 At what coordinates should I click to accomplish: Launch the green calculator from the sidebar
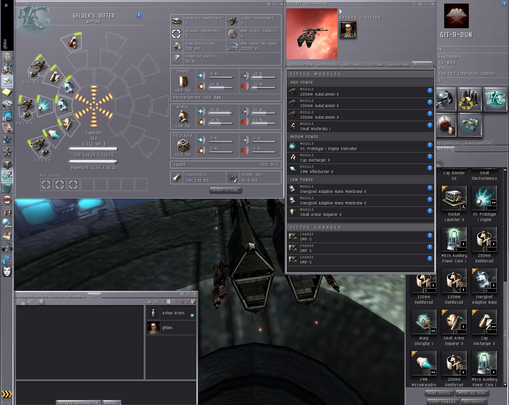[x=7, y=187]
